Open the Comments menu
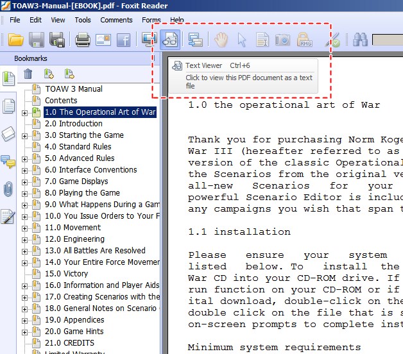 (x=116, y=20)
